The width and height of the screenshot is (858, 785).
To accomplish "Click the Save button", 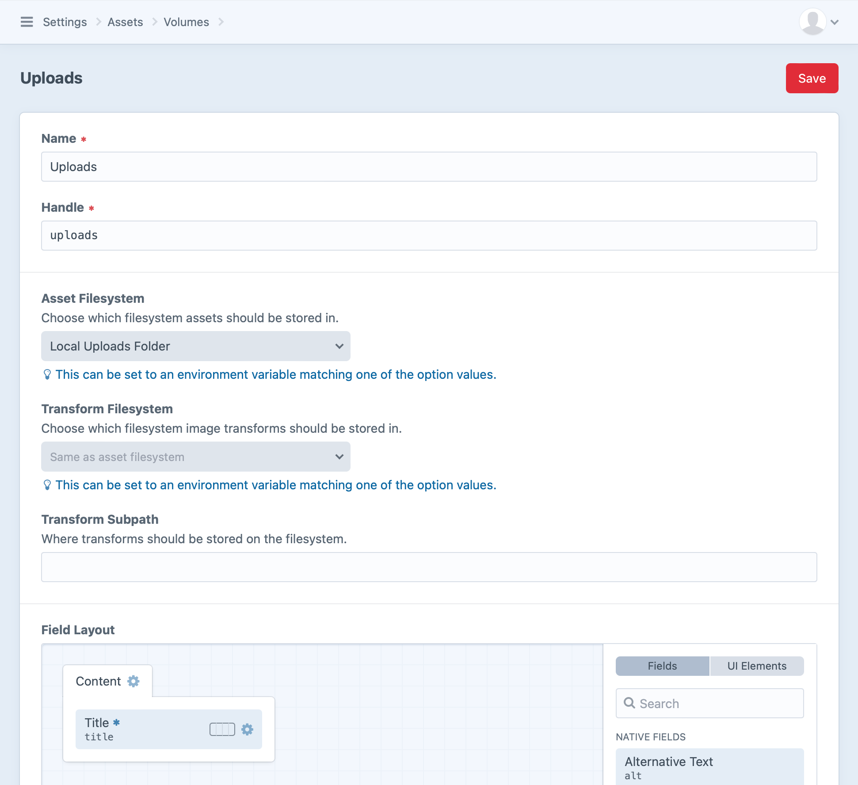I will [812, 78].
